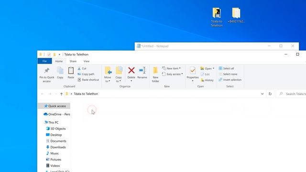This screenshot has height=172, width=306.
Task: Click the Rename ribbon icon
Action: pyautogui.click(x=142, y=70)
